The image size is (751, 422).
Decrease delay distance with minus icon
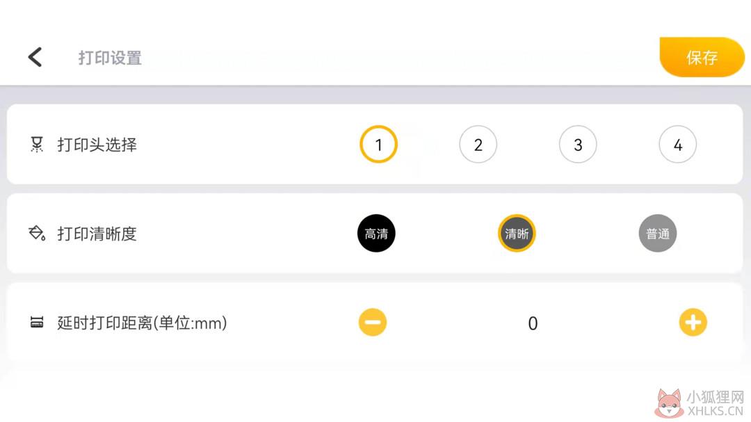pyautogui.click(x=373, y=323)
